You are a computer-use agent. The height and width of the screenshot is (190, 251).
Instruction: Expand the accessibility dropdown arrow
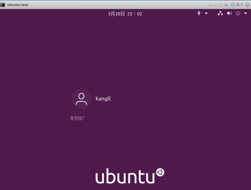tap(206, 13)
